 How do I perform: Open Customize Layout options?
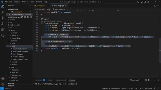pos(148,2)
